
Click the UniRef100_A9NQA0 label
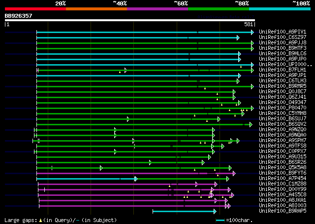(283, 135)
